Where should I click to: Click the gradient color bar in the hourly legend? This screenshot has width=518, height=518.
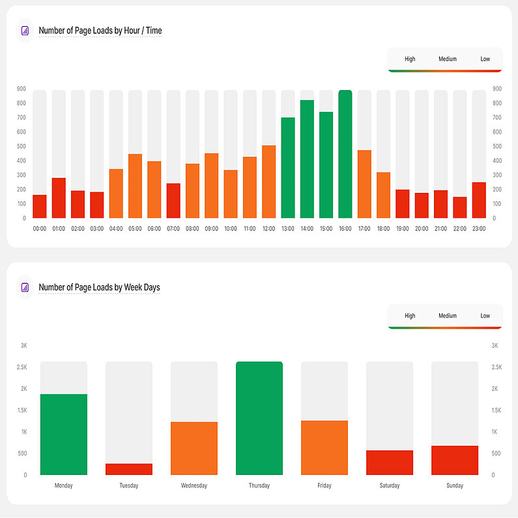click(444, 70)
